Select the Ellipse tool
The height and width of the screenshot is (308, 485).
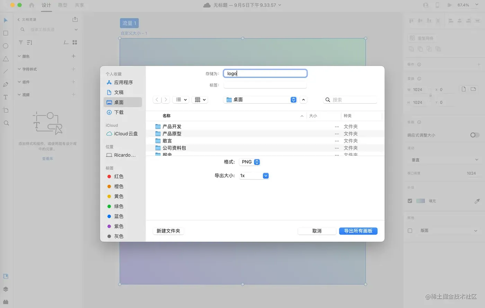pyautogui.click(x=6, y=46)
